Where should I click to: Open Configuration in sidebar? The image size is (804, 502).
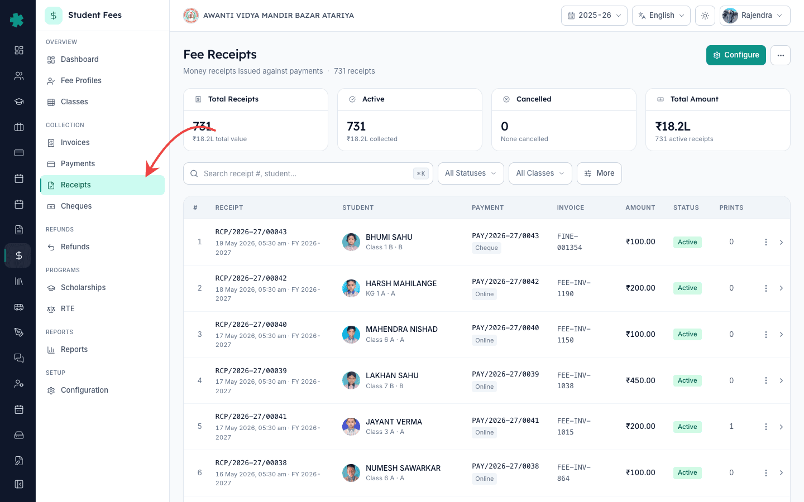pos(102,390)
